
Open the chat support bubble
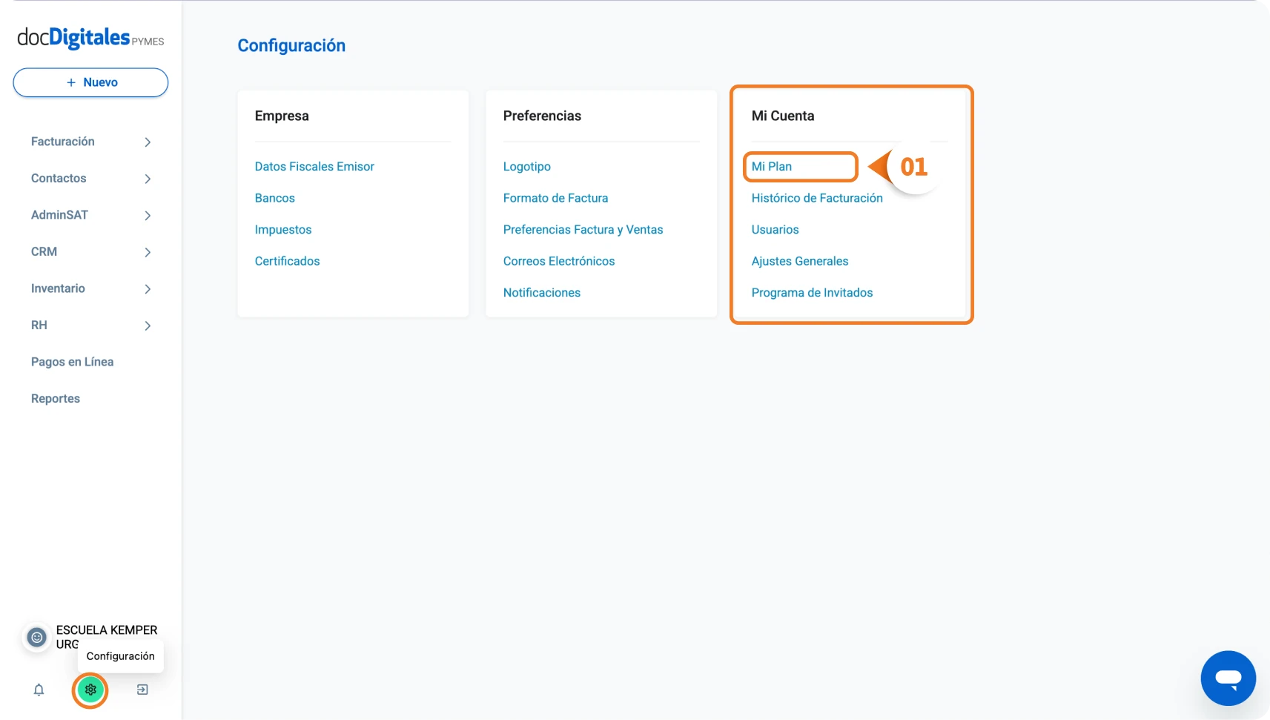[x=1228, y=678]
